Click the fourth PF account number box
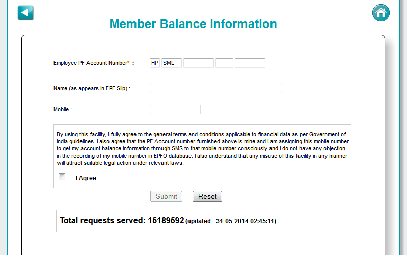Viewport: 407px width, 255px height. 224,63
